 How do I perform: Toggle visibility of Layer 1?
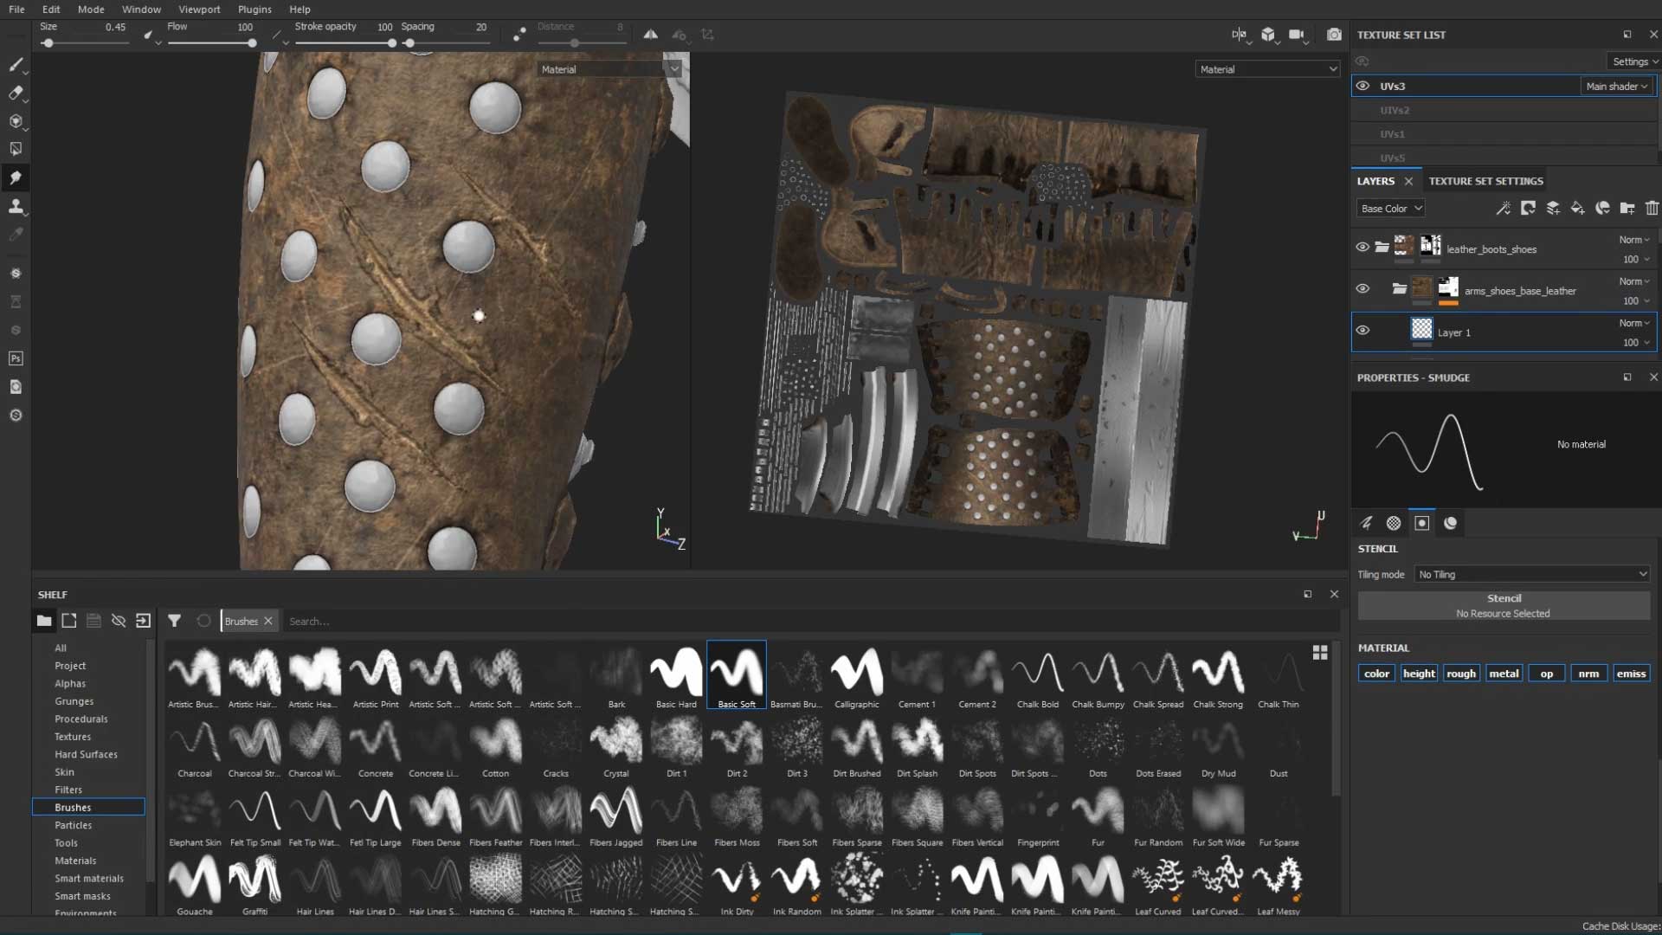[1362, 330]
